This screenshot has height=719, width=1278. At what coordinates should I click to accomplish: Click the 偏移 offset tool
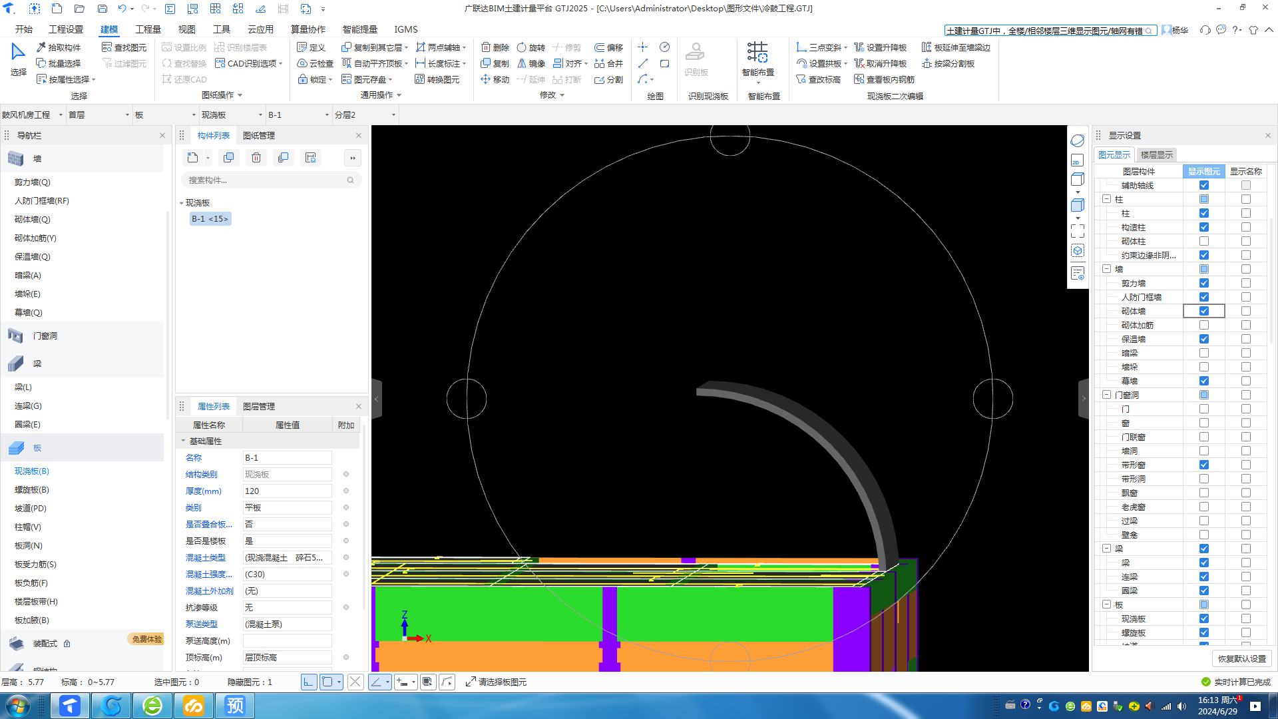pyautogui.click(x=609, y=47)
